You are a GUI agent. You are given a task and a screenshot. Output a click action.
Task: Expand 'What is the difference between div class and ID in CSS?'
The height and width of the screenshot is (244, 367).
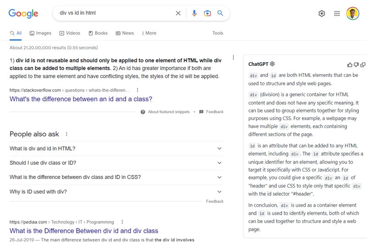click(117, 177)
